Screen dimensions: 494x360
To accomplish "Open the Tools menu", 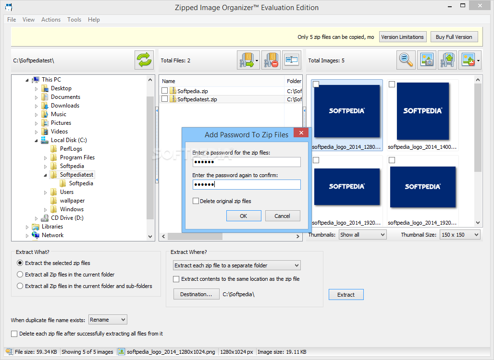I will click(74, 20).
